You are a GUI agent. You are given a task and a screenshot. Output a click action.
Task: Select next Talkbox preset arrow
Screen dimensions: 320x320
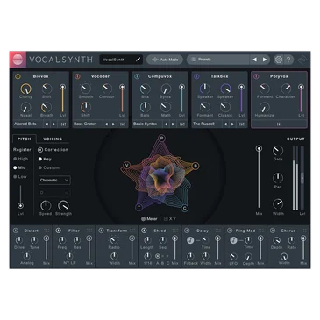233,124
